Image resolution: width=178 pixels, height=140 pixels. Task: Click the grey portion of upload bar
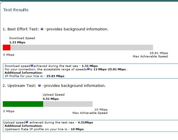68,104
